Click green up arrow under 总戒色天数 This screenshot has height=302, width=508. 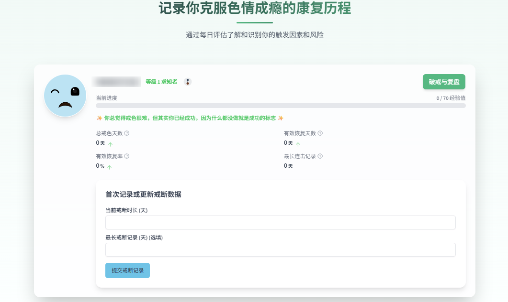tap(110, 144)
